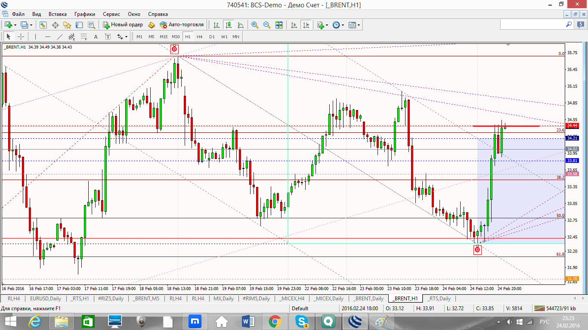Tile chart windows icon

click(x=279, y=25)
